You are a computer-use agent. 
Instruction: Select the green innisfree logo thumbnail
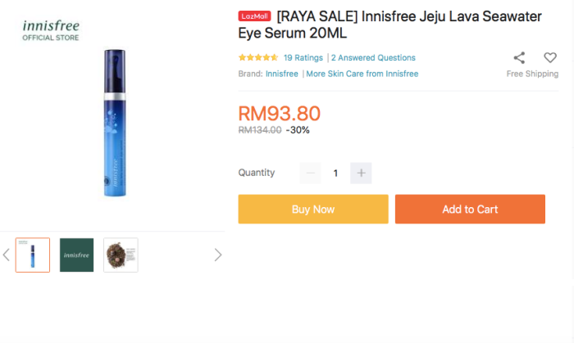pyautogui.click(x=76, y=255)
